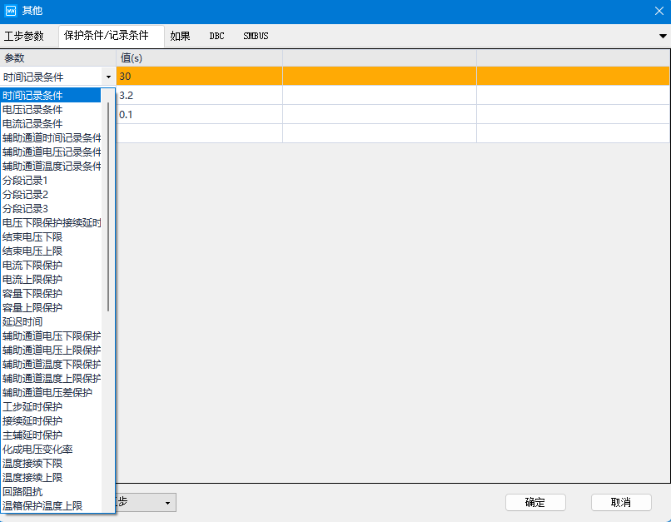This screenshot has height=522, width=671.
Task: Pick 辅助通道电压记录条件 option
Action: (x=51, y=152)
